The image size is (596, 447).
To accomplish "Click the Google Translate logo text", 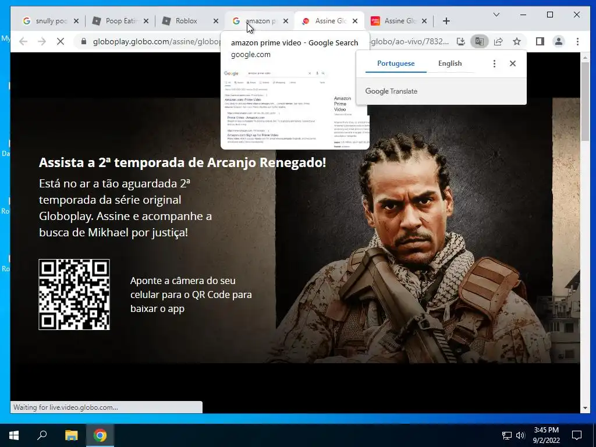I will (x=391, y=91).
